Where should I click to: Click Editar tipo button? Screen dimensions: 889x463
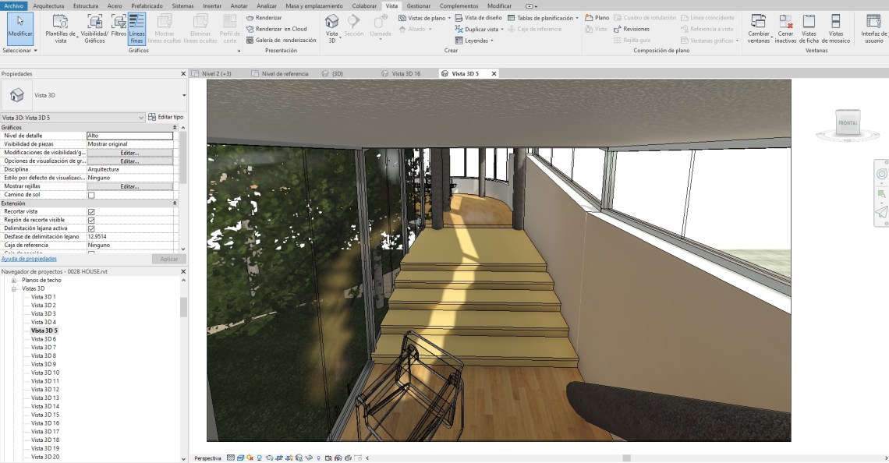tap(166, 117)
